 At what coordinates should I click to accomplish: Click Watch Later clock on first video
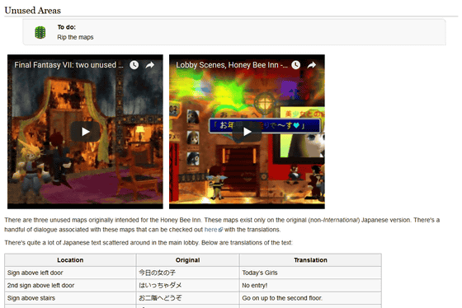(134, 65)
